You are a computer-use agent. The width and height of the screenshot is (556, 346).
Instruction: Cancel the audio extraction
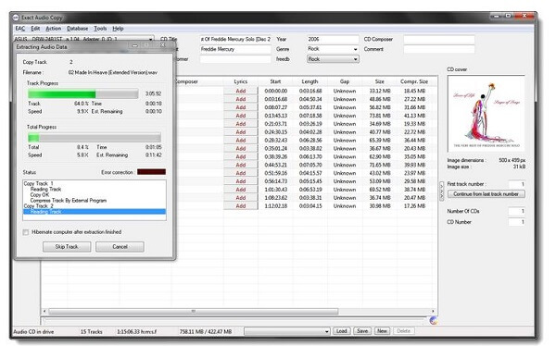click(120, 247)
